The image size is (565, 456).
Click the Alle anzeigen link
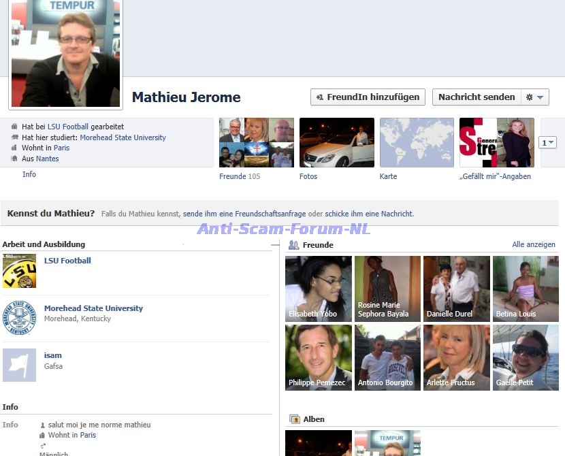click(x=533, y=245)
